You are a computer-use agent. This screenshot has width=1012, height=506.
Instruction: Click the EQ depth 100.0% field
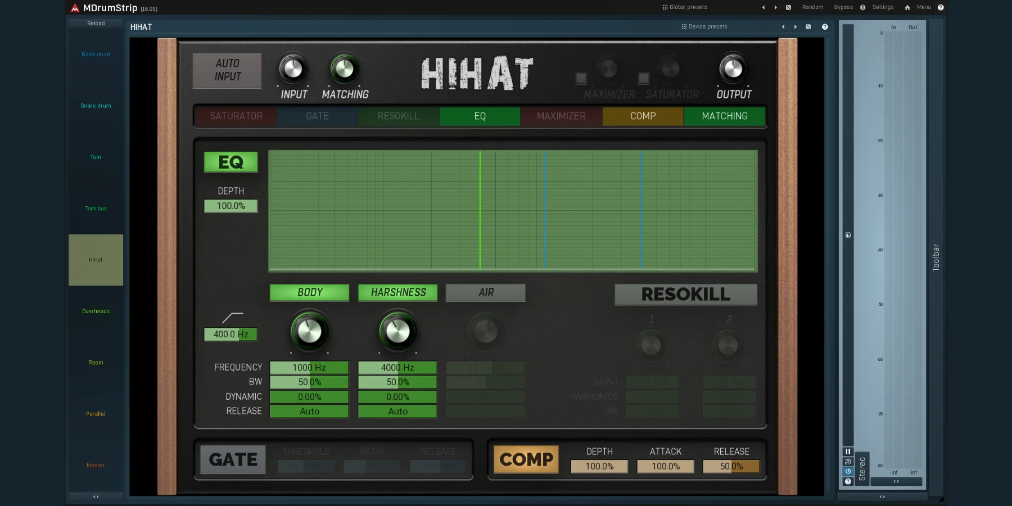click(x=231, y=206)
